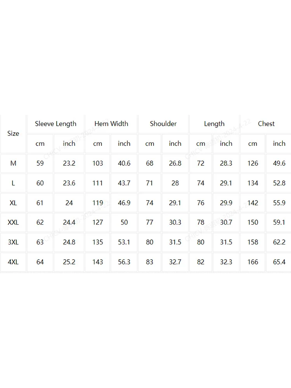This screenshot has width=291, height=388.
Task: Click the Length column header
Action: click(x=214, y=124)
